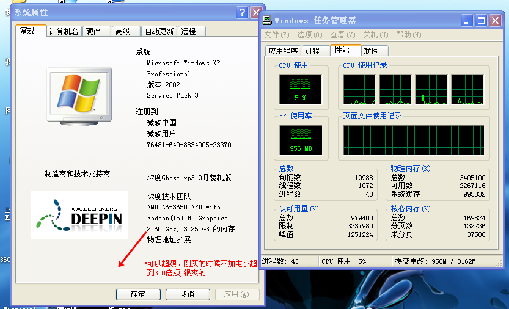
Task: Maximize the Windows Task Manager window
Action: pos(481,21)
